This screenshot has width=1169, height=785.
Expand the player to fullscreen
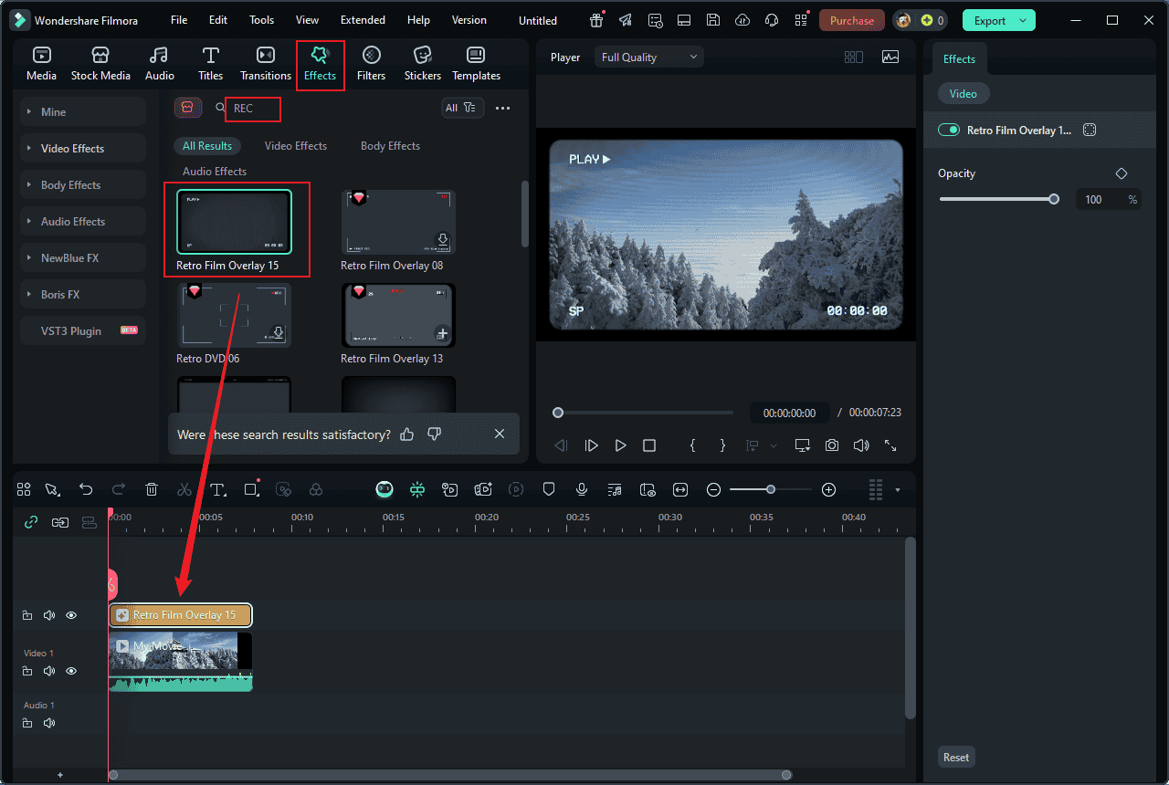[x=890, y=445]
